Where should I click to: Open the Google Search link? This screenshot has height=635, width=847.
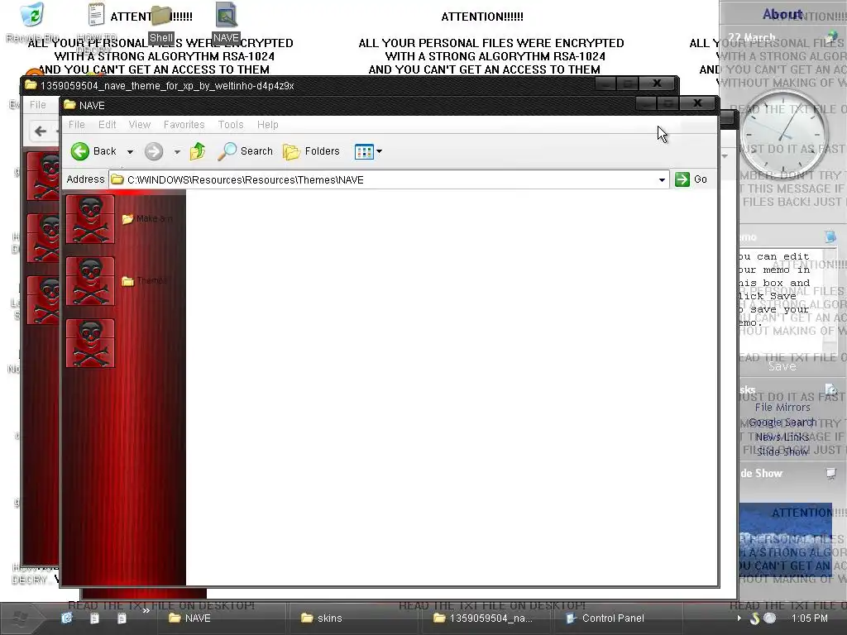(782, 423)
